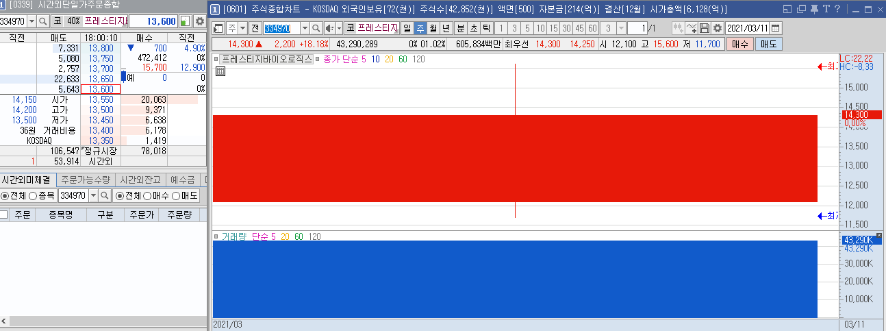
Task: Switch to the 주문가능수량 tab
Action: tap(85, 180)
